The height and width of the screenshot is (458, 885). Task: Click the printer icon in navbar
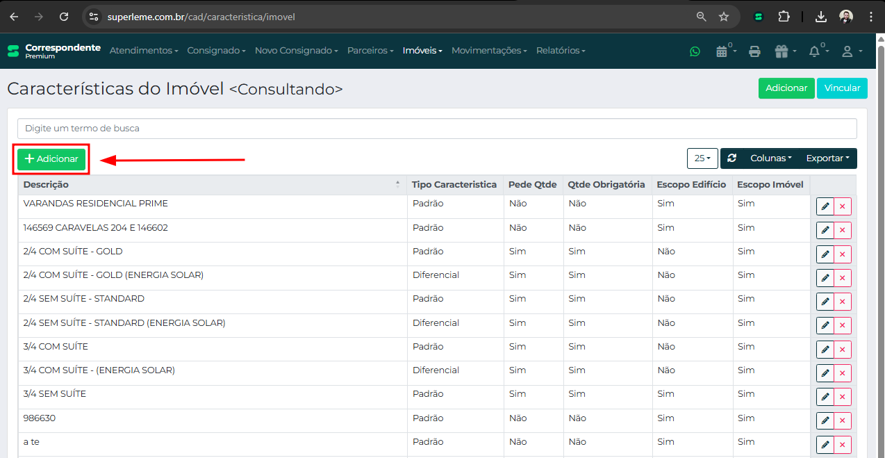755,51
